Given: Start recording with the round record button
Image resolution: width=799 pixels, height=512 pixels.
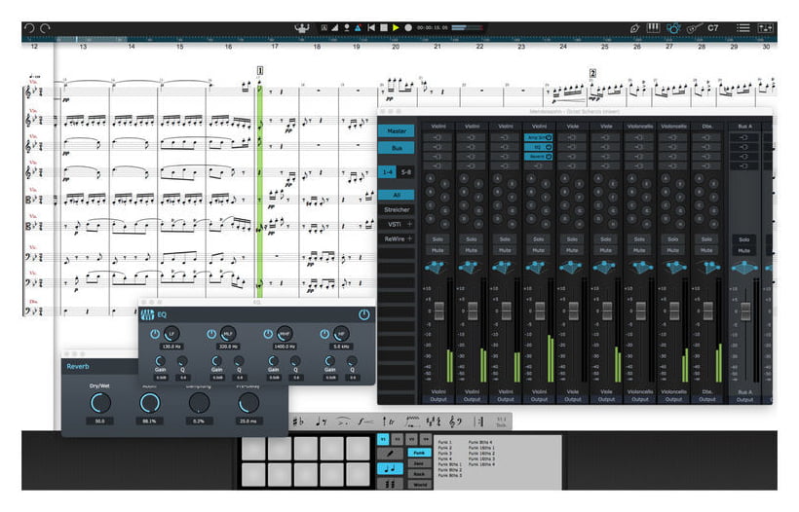Looking at the screenshot, I should [408, 28].
